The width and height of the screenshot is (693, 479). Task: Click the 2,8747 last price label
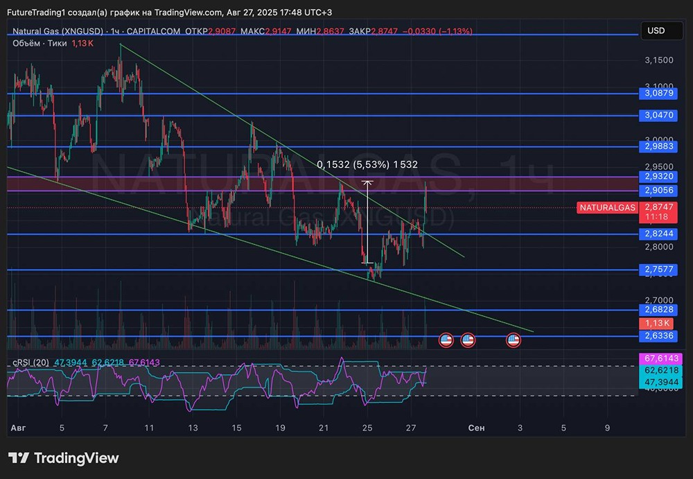pyautogui.click(x=658, y=207)
